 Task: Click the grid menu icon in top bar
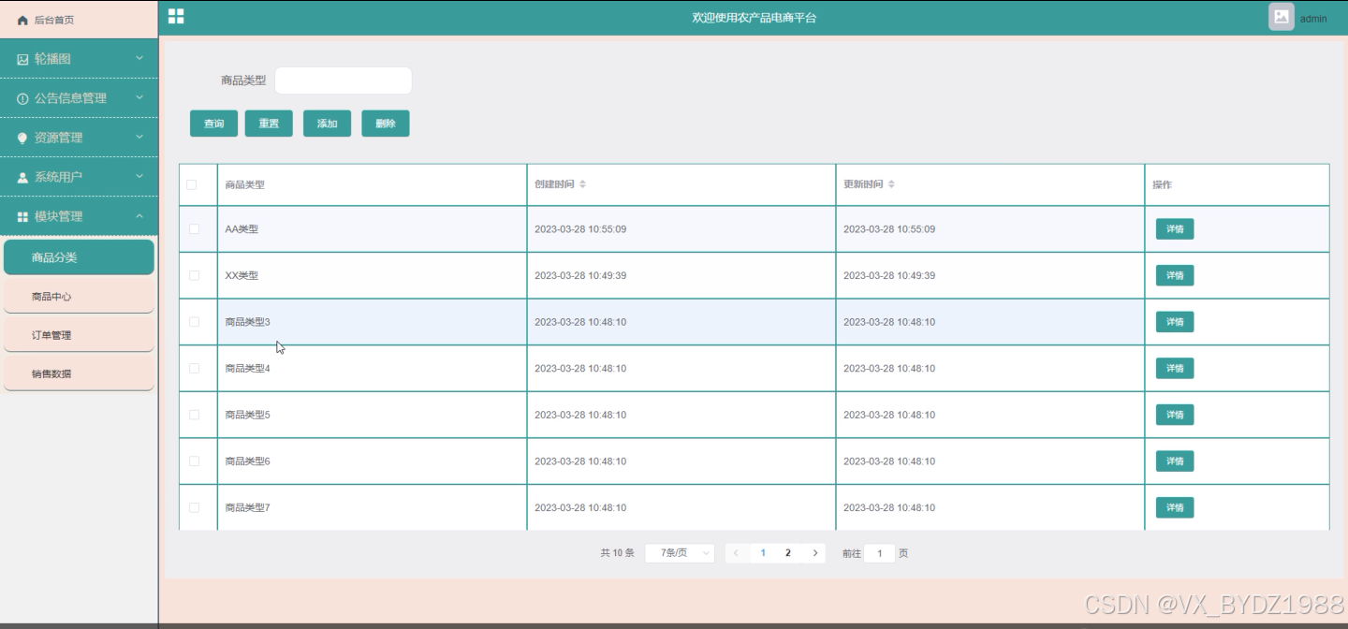coord(176,16)
